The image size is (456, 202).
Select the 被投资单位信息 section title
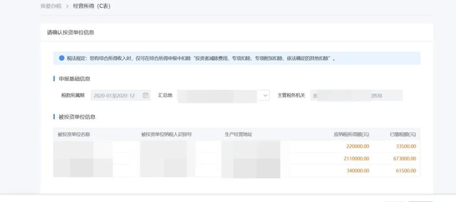pyautogui.click(x=77, y=117)
